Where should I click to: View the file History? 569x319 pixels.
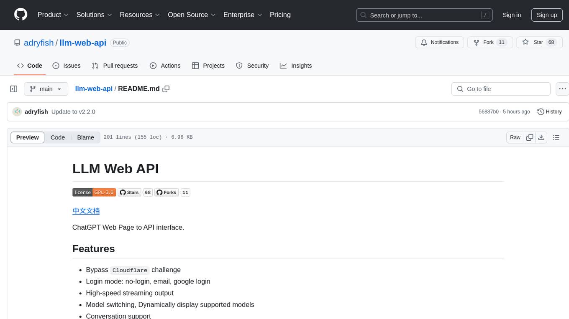pos(549,111)
